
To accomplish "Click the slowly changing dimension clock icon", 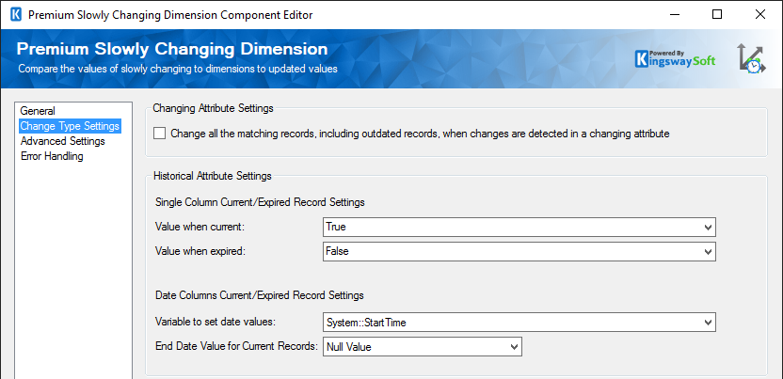I will coord(751,58).
